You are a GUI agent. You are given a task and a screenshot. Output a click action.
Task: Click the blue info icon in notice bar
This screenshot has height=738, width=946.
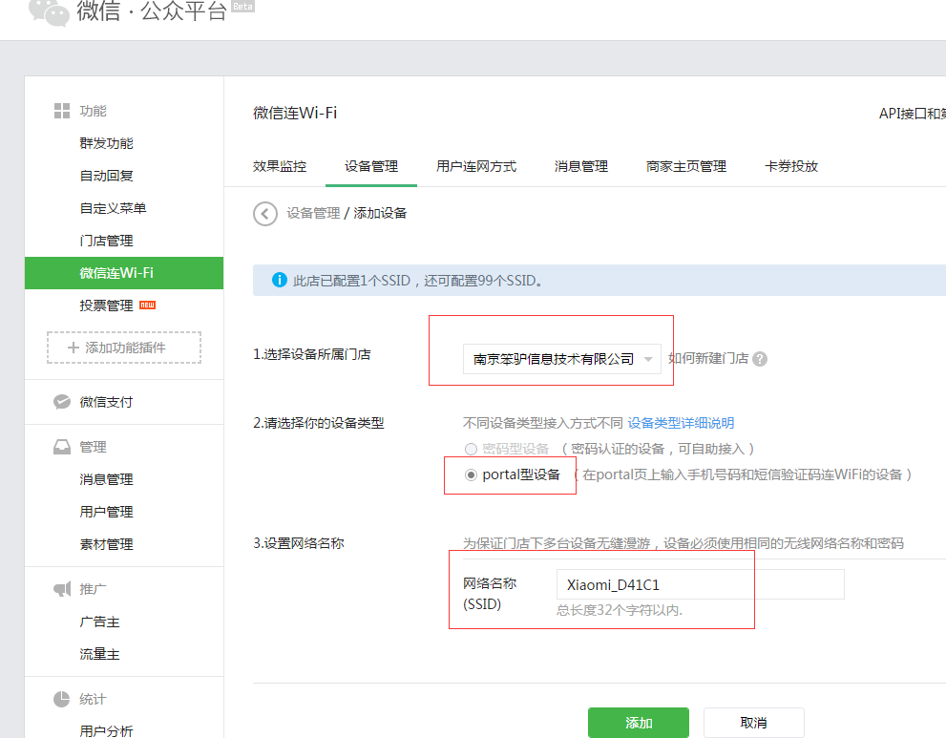(x=280, y=281)
